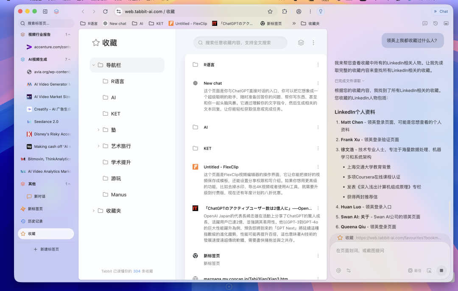Open the R语言 bookmark bar folder

point(89,23)
